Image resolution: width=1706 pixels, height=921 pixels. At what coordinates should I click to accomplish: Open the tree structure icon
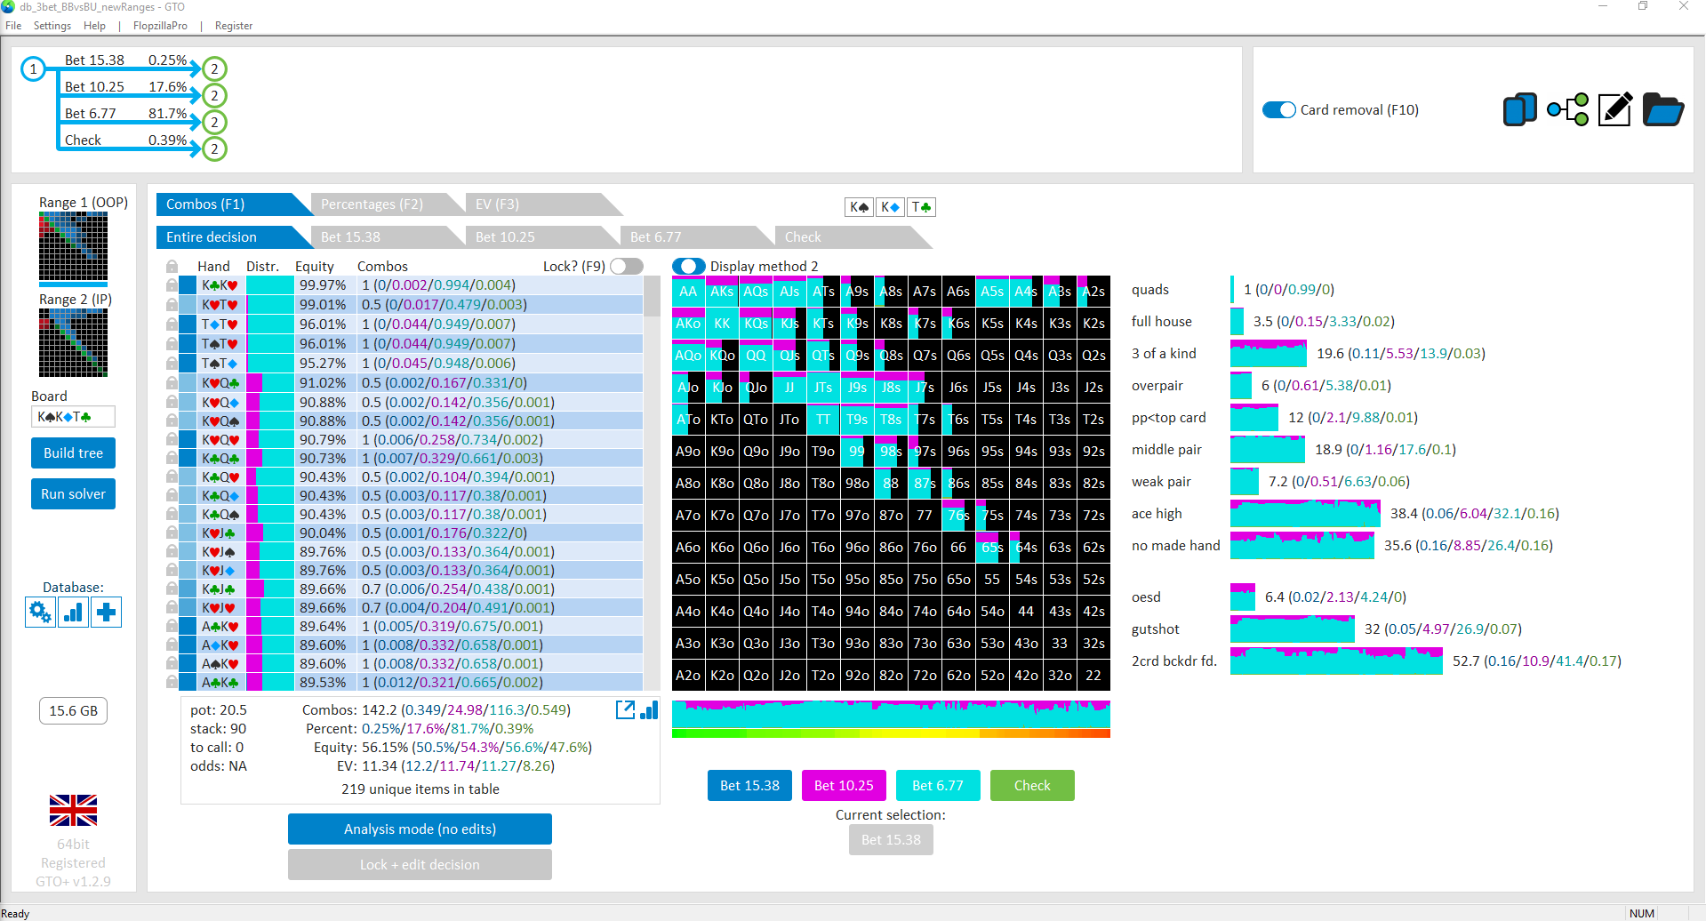[x=1567, y=110]
